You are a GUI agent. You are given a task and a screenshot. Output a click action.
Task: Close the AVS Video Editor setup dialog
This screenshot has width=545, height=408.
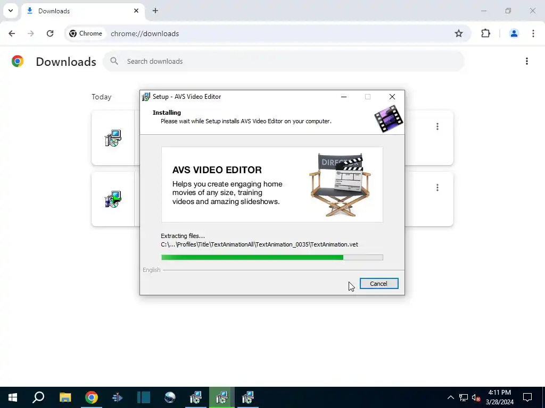[392, 97]
